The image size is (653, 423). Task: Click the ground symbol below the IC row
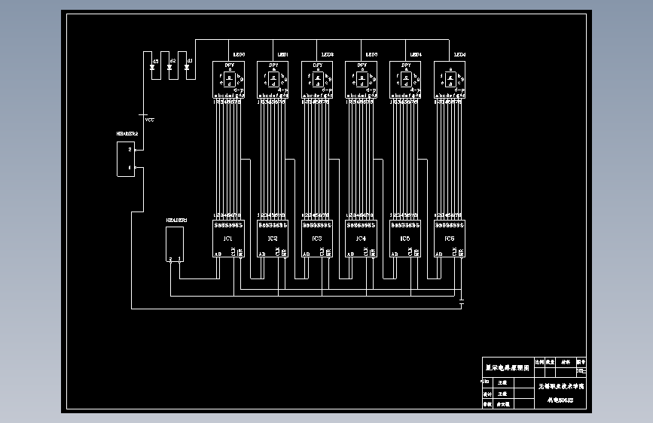click(x=461, y=302)
